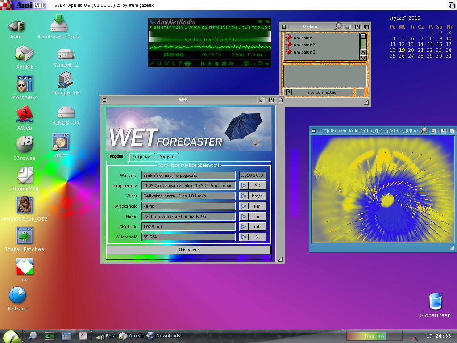Viewport: 457px width, 343px height.
Task: Select the AmiKit drive icon
Action: [x=24, y=54]
